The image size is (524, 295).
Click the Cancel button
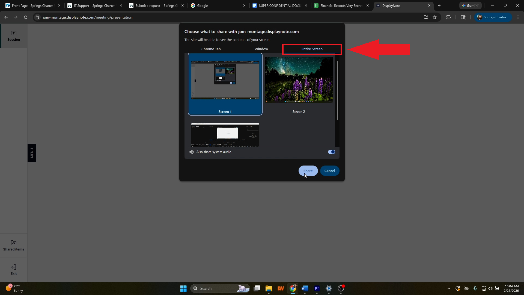330,171
